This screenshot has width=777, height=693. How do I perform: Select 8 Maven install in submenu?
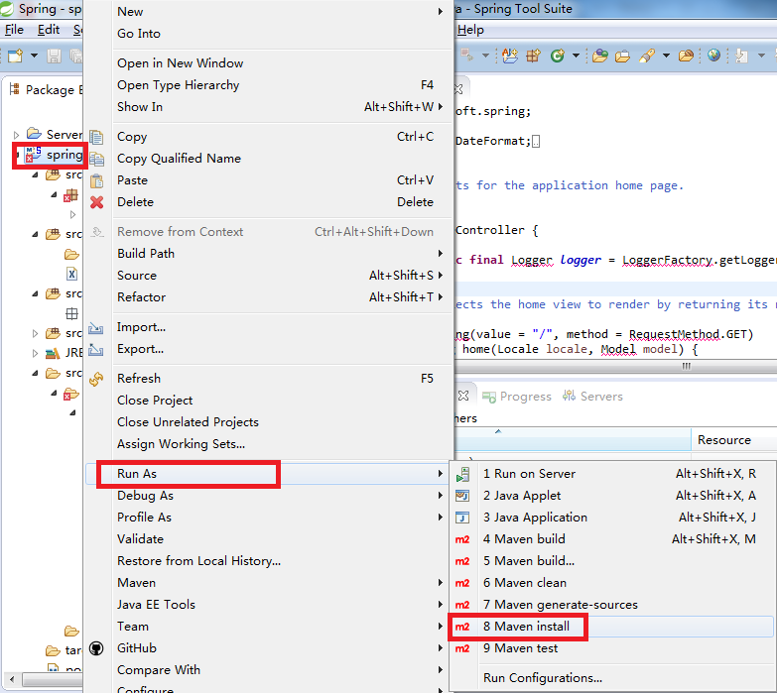coord(611,627)
